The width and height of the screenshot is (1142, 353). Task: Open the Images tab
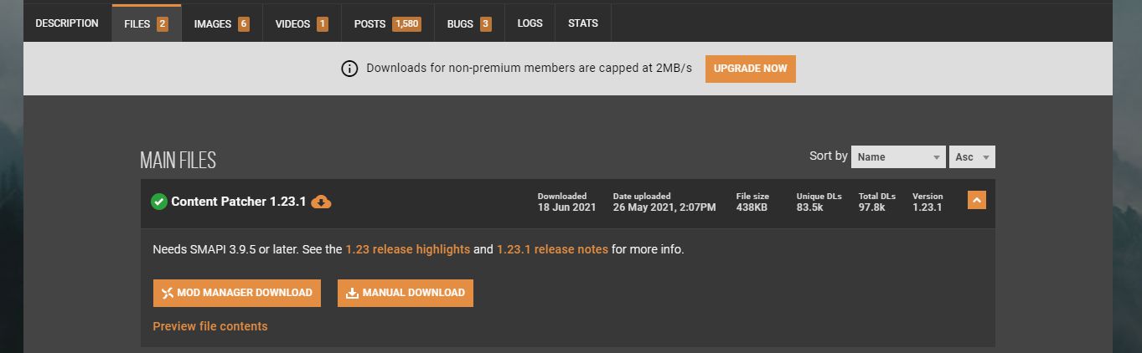click(221, 23)
